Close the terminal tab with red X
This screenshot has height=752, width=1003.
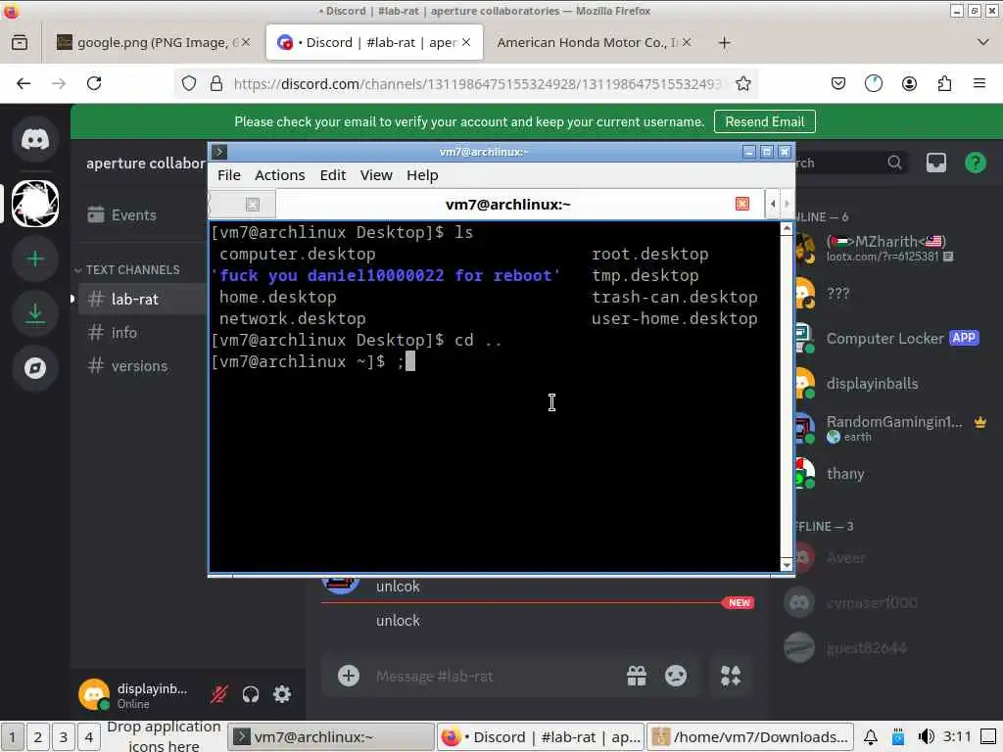point(742,204)
